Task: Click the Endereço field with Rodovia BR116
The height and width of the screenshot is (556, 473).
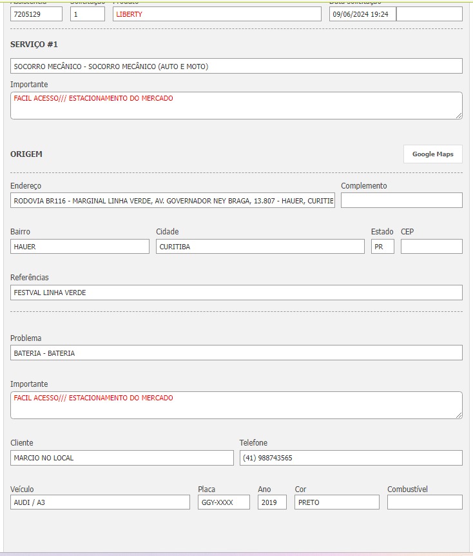Action: [173, 201]
